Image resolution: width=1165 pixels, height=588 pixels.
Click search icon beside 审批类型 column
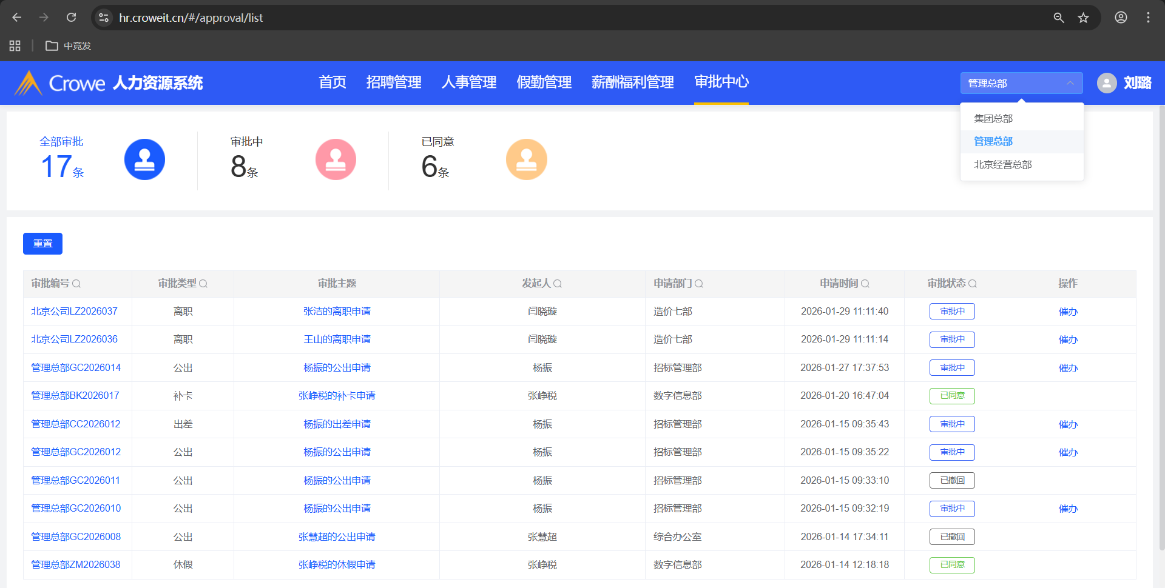click(203, 284)
